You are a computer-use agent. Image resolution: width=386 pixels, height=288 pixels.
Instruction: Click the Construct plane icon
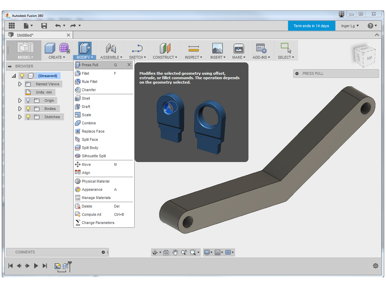pyautogui.click(x=165, y=48)
